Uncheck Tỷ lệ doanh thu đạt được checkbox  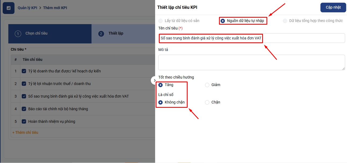[24, 71]
